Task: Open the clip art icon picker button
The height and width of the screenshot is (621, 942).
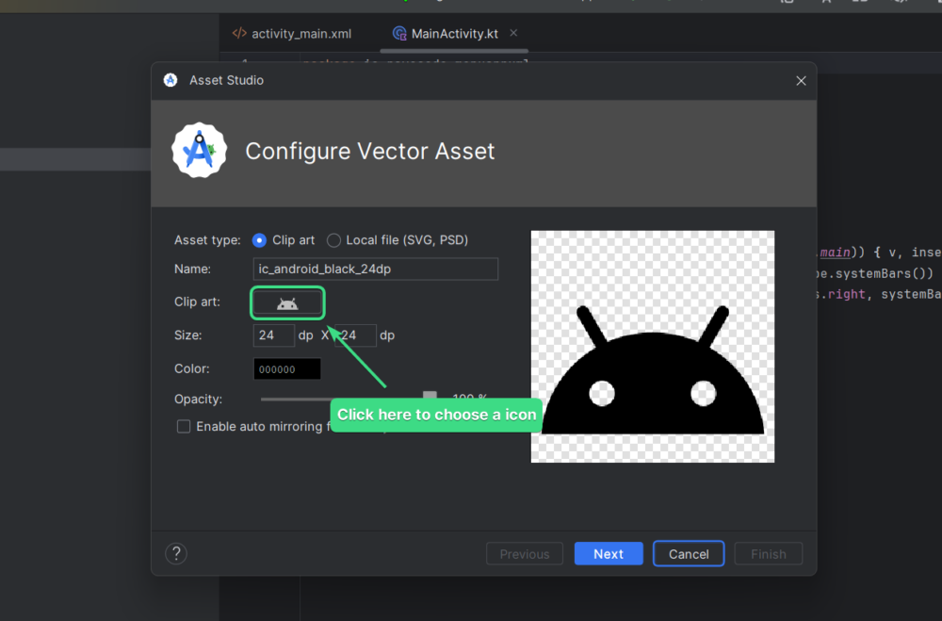Action: [287, 303]
